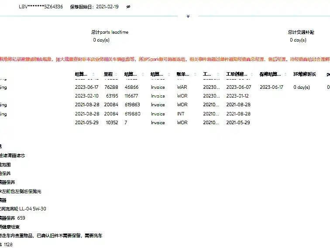The image size is (330, 248).
Task: Click mileage value 76288
Action: pyautogui.click(x=111, y=87)
